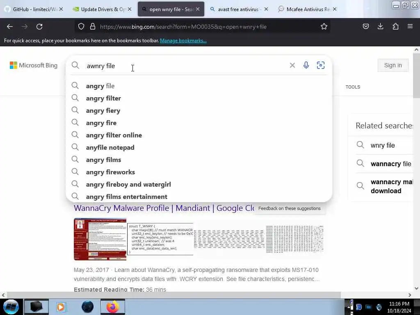Open visual search camera icon
420x315 pixels.
(x=321, y=65)
